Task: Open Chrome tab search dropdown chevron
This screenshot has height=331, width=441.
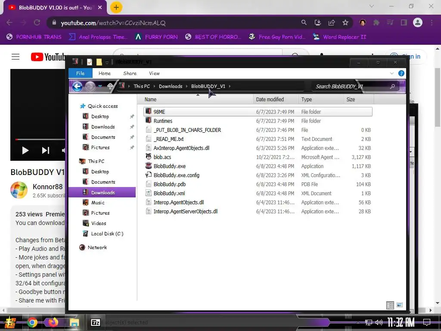Action: coord(372,6)
